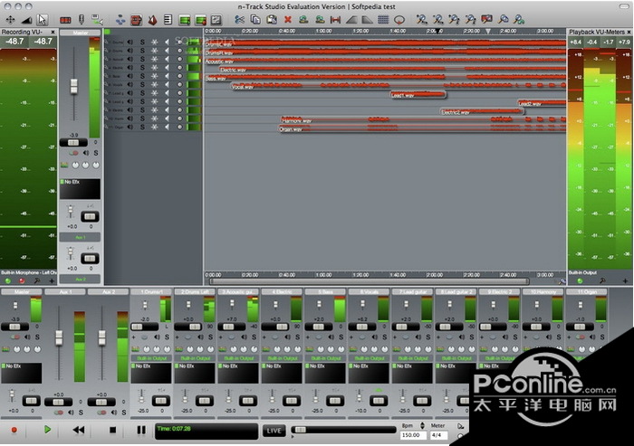
Task: Click the bpm 150.00 input field
Action: point(413,435)
